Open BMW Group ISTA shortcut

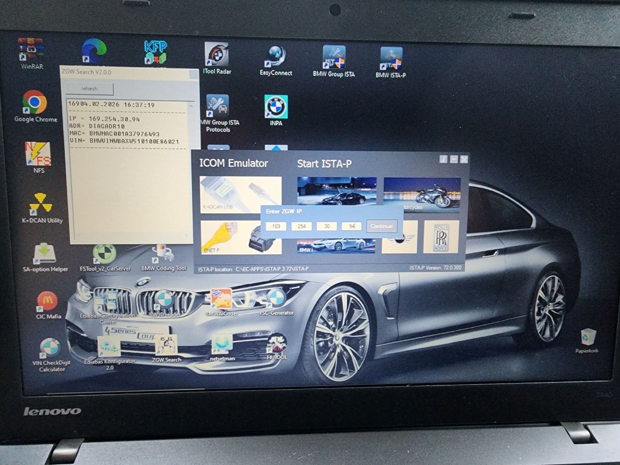(x=334, y=62)
